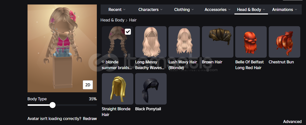306x125 pixels.
Task: Click the Body Type slider handle
Action: pyautogui.click(x=53, y=105)
